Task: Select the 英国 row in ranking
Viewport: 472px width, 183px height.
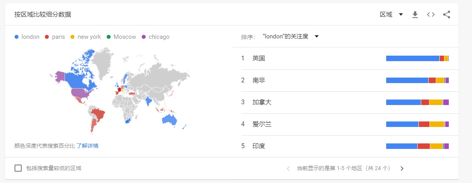Action: pos(259,58)
